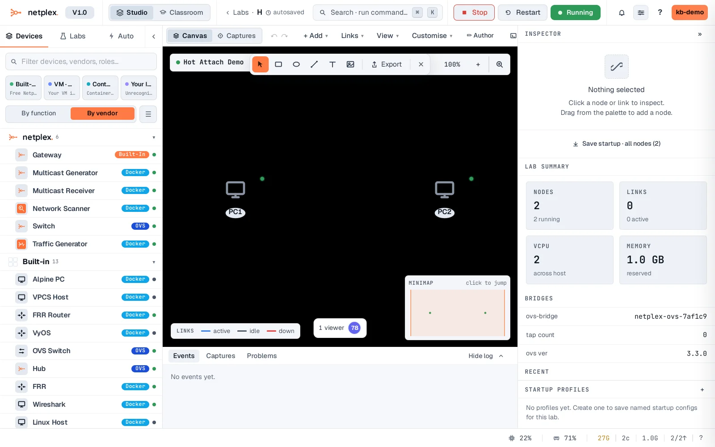The image size is (715, 447).
Task: Show the Captures log tab
Action: 221,356
